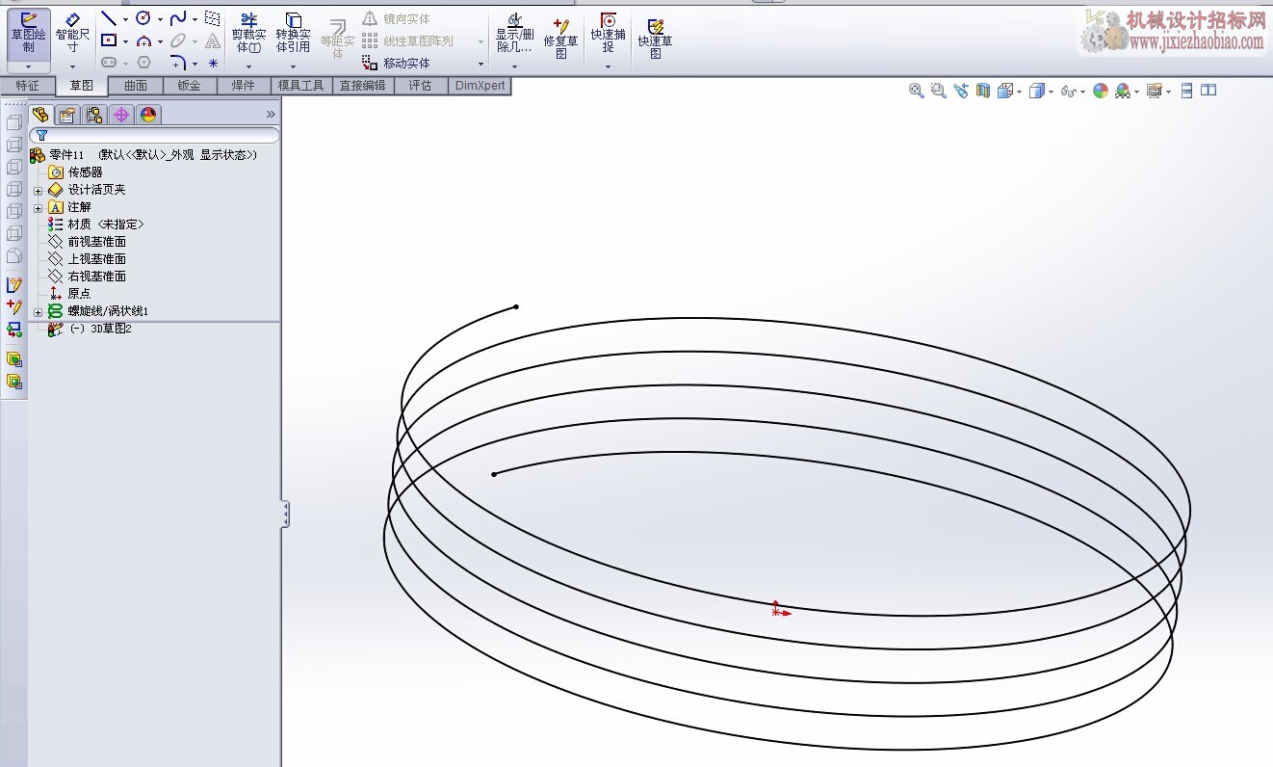Expand the 螺旋线/涡状线1 tree node

tap(39, 311)
